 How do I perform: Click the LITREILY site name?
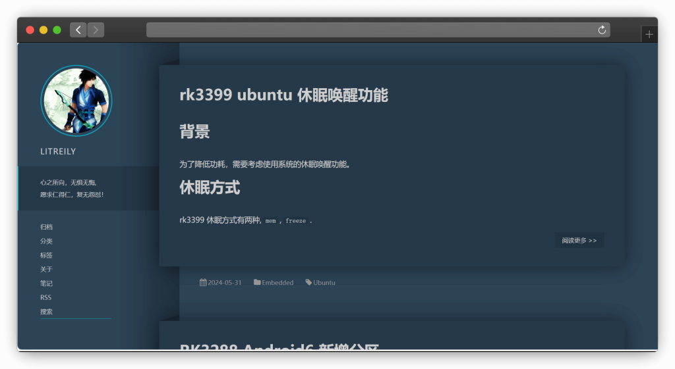tap(58, 151)
